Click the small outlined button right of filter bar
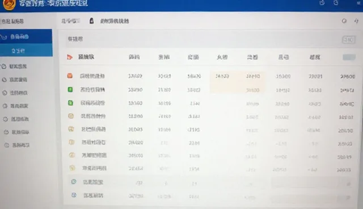 (x=348, y=40)
